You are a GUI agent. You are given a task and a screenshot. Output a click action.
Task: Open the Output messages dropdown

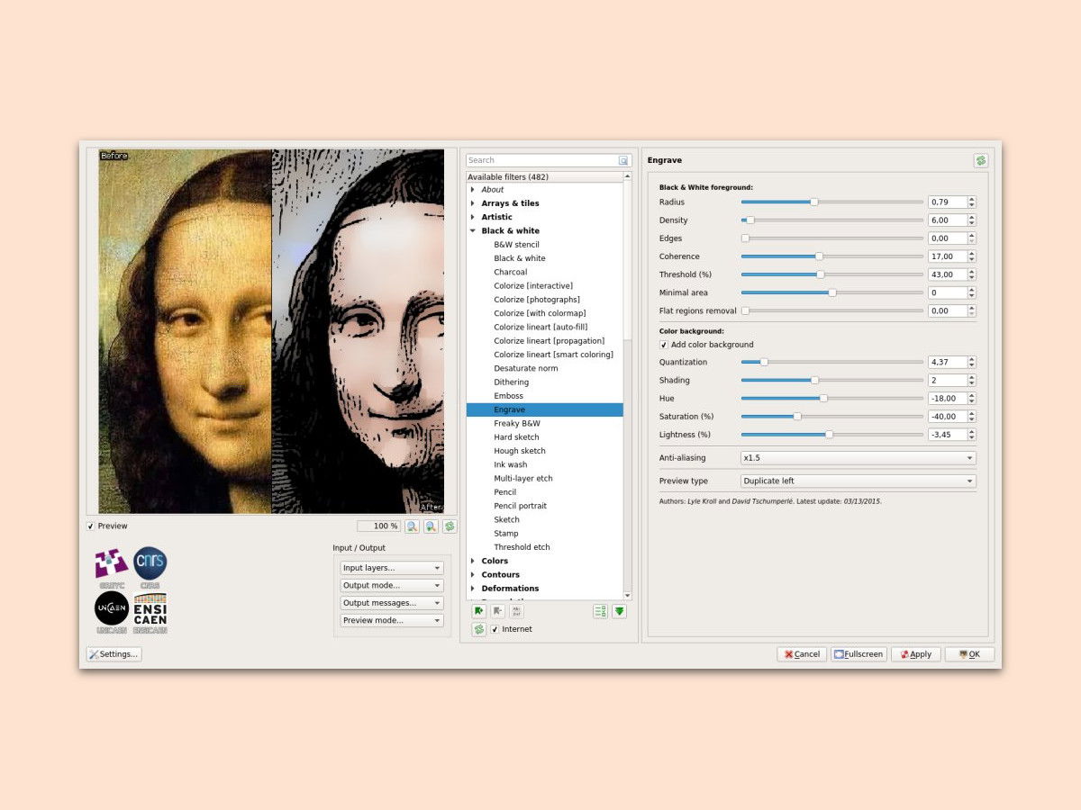392,603
